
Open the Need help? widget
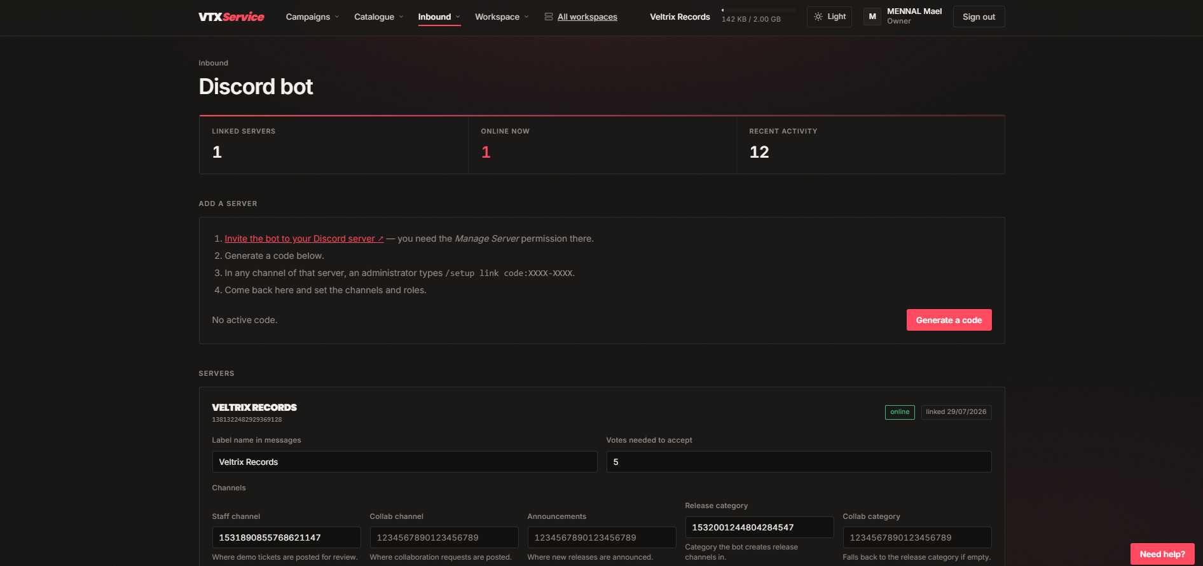tap(1162, 554)
